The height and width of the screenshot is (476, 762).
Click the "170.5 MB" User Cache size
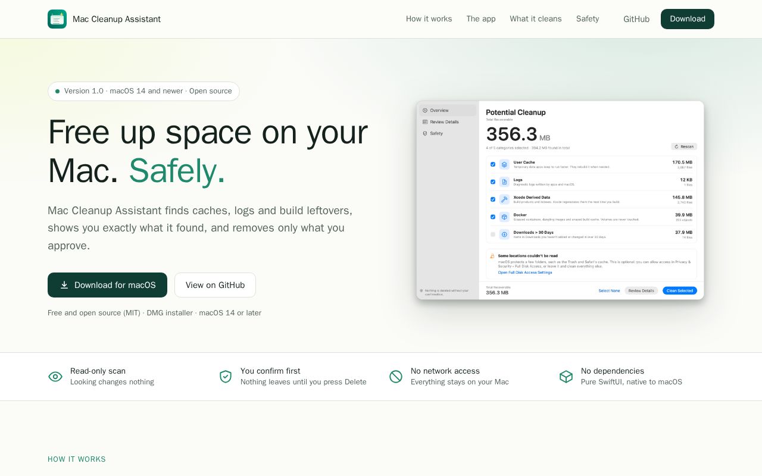pos(682,162)
